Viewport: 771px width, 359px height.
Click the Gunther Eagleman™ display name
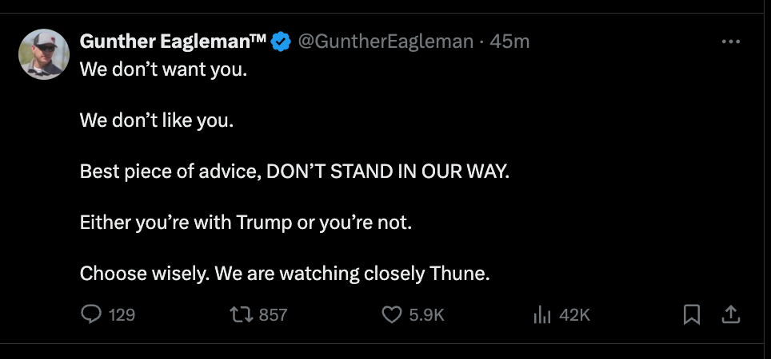coord(173,41)
